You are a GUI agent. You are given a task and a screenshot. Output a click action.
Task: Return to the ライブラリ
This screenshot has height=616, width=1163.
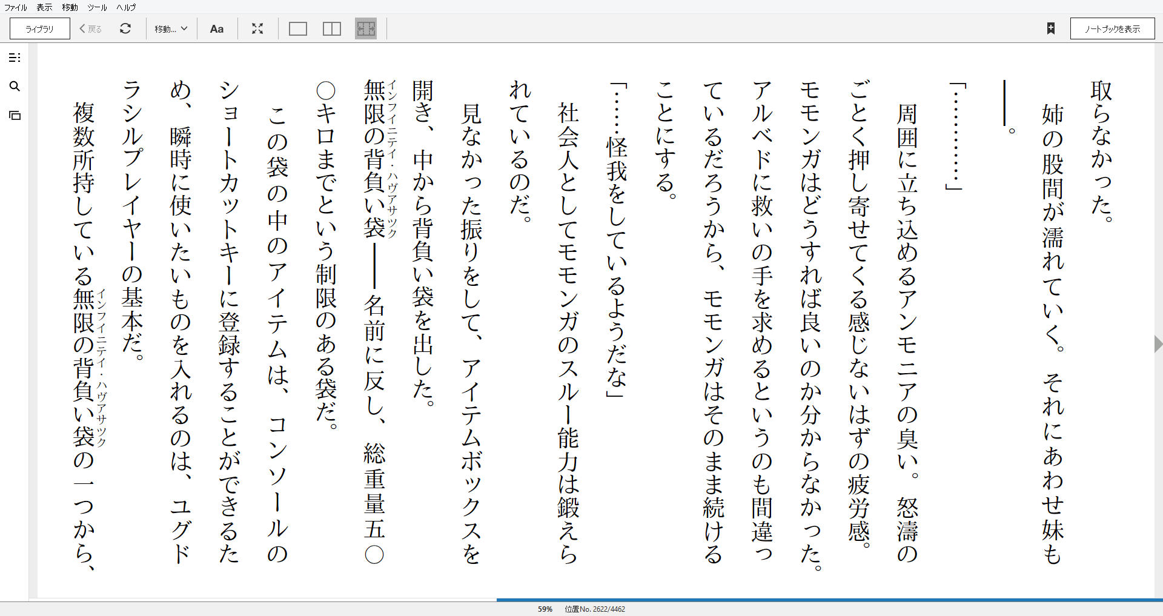(x=40, y=28)
